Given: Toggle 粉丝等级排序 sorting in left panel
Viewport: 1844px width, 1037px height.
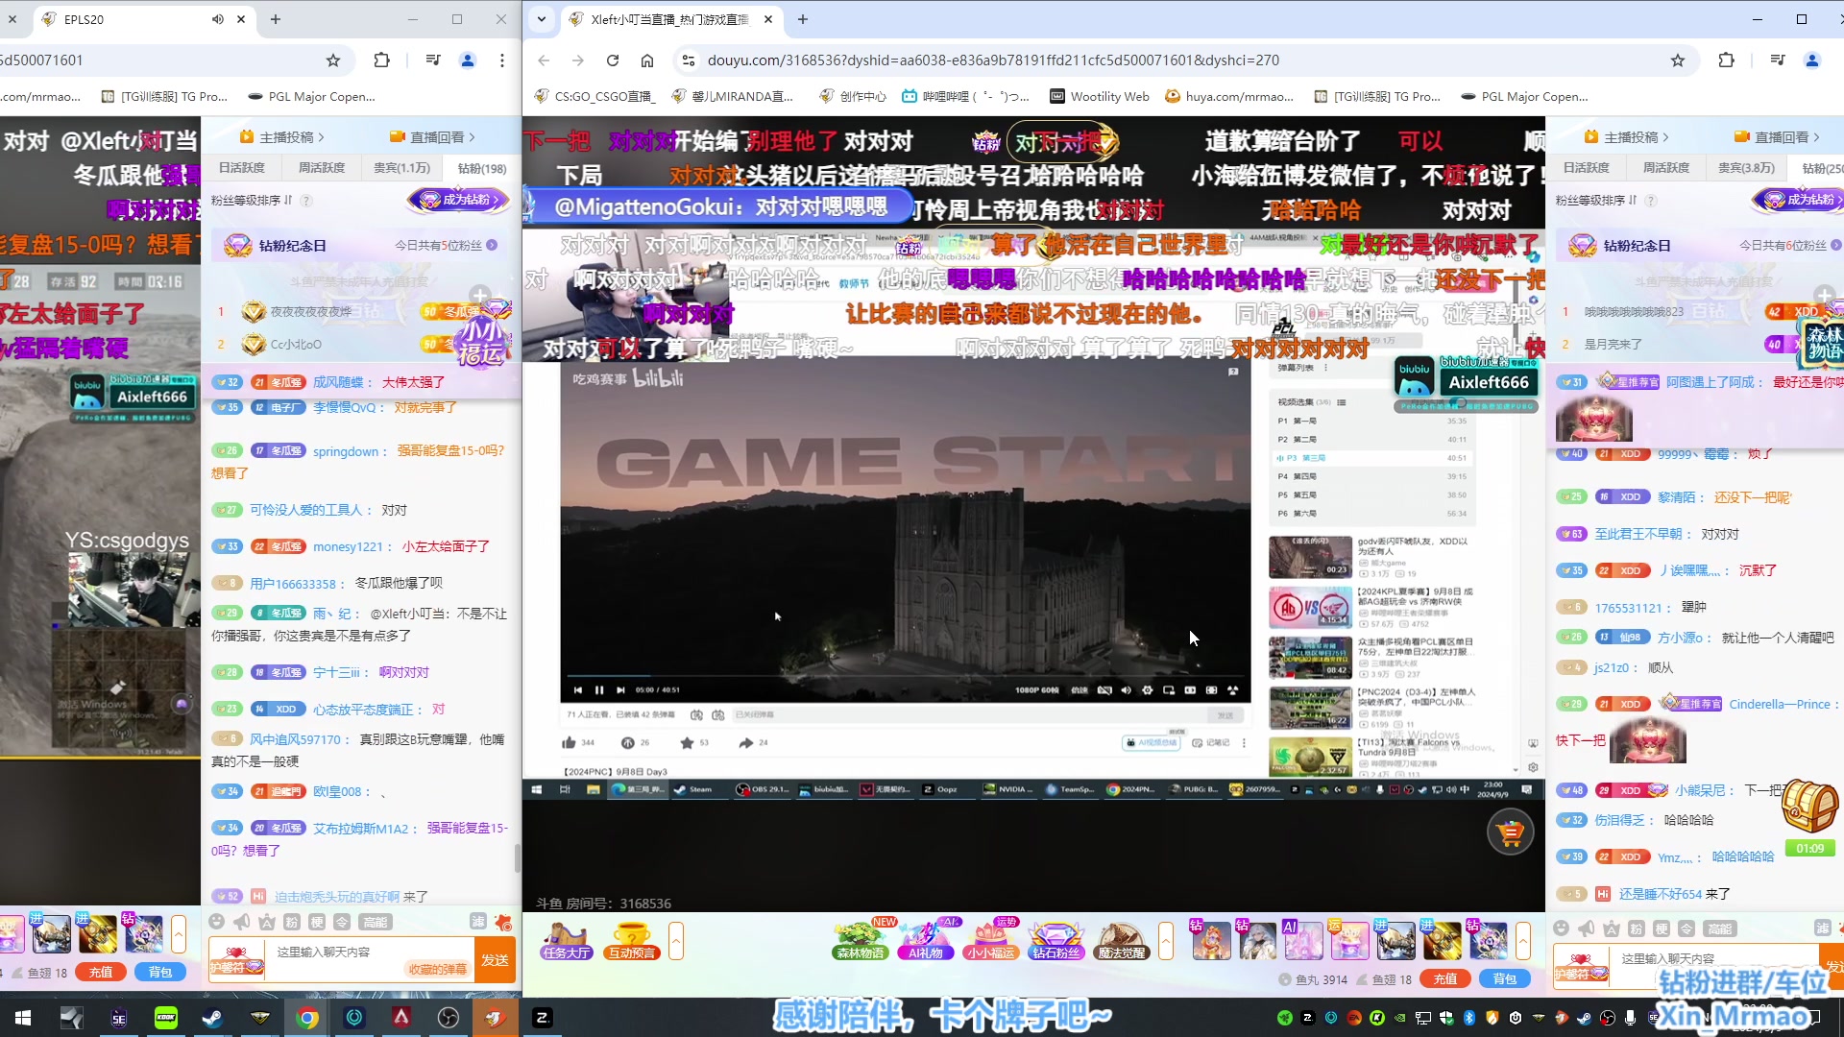Looking at the screenshot, I should click(x=252, y=200).
